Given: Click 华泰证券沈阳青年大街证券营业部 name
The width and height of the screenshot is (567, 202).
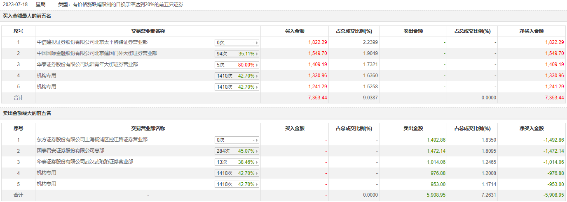Looking at the screenshot, I should (87, 64).
